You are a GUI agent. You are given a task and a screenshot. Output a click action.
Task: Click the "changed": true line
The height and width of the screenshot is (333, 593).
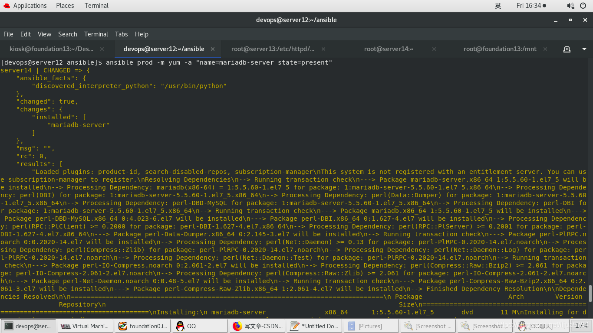click(x=47, y=101)
